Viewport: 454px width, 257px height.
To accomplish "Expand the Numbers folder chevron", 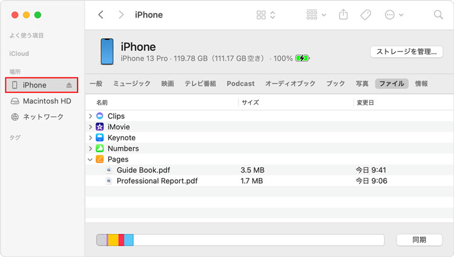I will 90,148.
